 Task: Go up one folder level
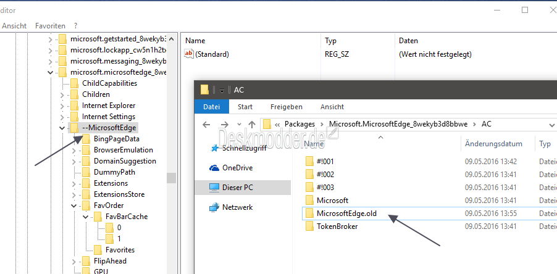point(252,124)
